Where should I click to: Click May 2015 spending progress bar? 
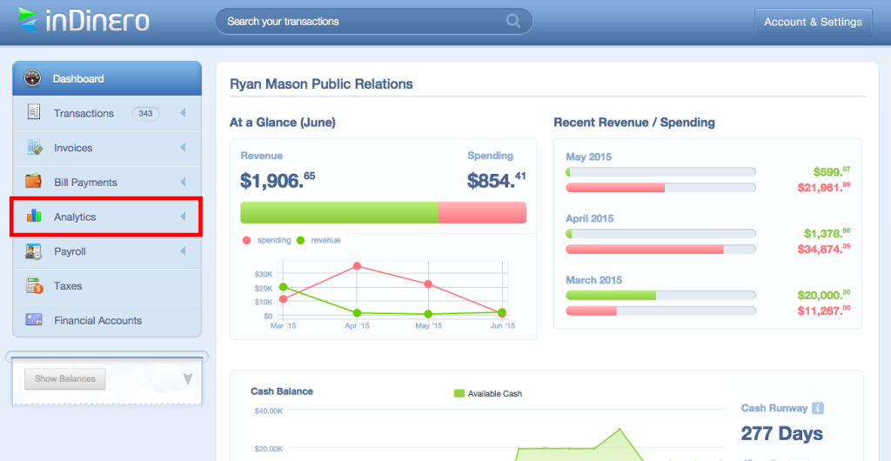(661, 187)
